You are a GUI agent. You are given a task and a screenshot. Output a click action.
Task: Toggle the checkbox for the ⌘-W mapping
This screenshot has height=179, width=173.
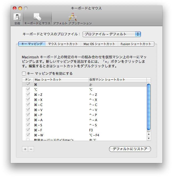28,135
